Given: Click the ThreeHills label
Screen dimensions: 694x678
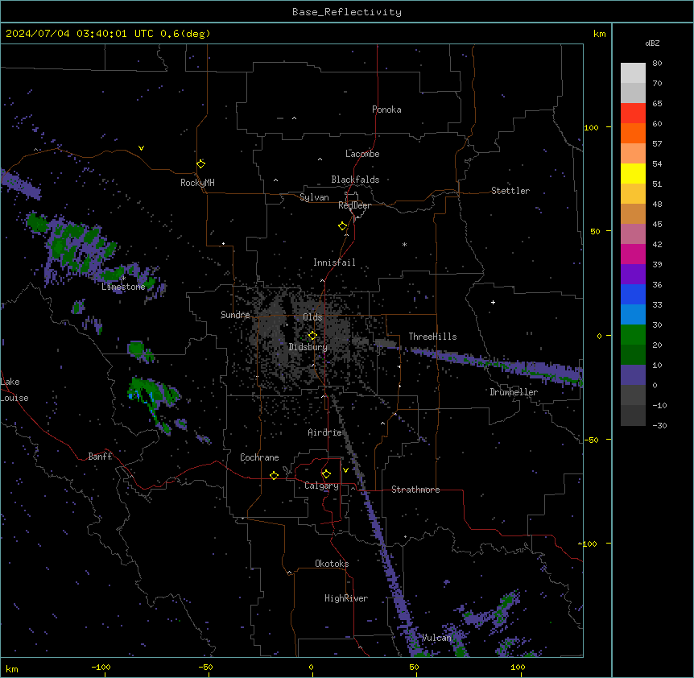Looking at the screenshot, I should (x=432, y=337).
